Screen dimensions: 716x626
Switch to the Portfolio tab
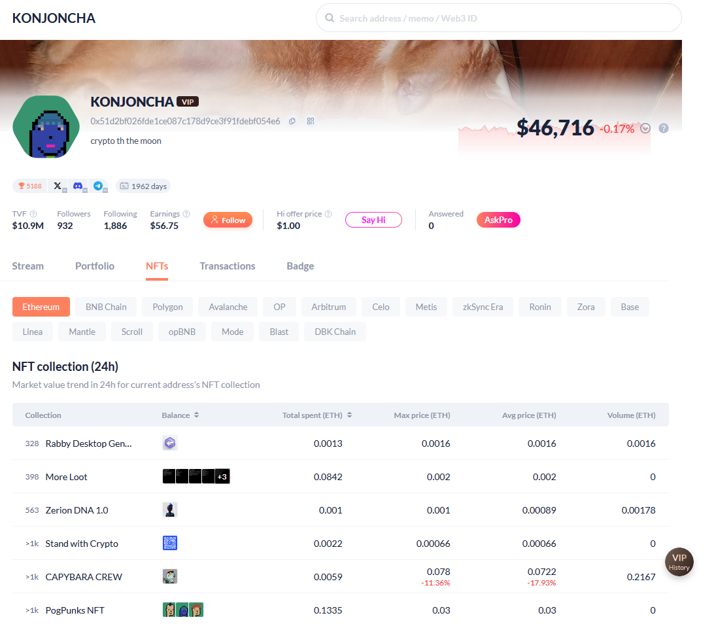(x=95, y=266)
